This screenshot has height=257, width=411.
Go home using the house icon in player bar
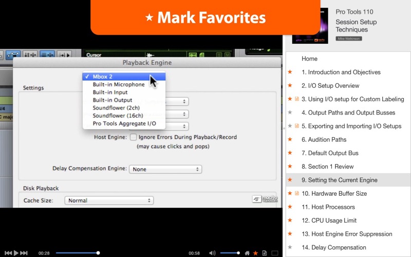coord(247,253)
